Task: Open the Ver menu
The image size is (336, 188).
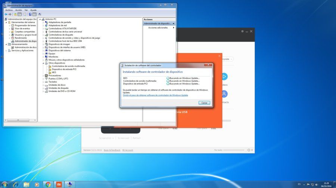Action: [x=26, y=10]
